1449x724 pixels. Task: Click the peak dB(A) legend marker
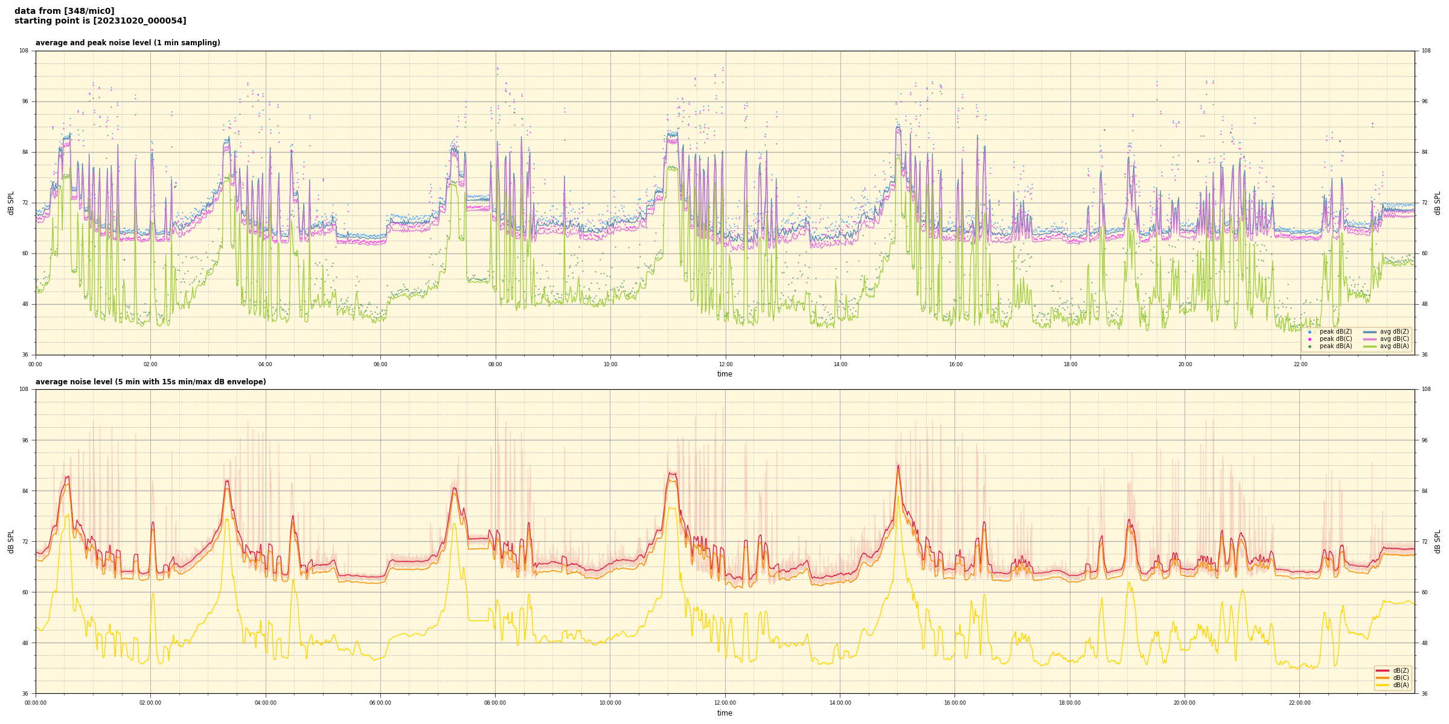coord(1310,346)
